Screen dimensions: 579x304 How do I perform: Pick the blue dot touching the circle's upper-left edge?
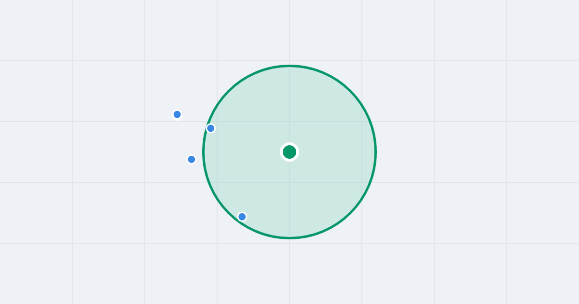point(210,128)
